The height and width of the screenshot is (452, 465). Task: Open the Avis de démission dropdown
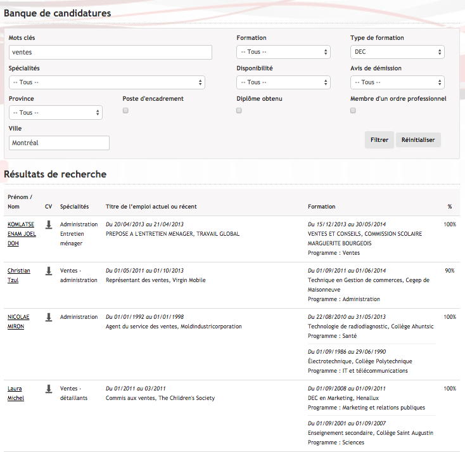pyautogui.click(x=397, y=82)
